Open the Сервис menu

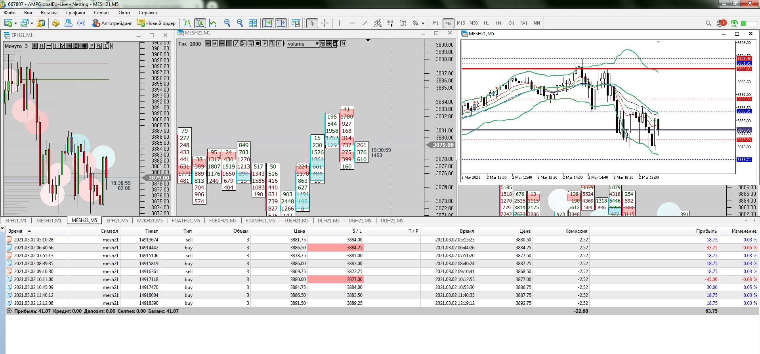click(101, 13)
